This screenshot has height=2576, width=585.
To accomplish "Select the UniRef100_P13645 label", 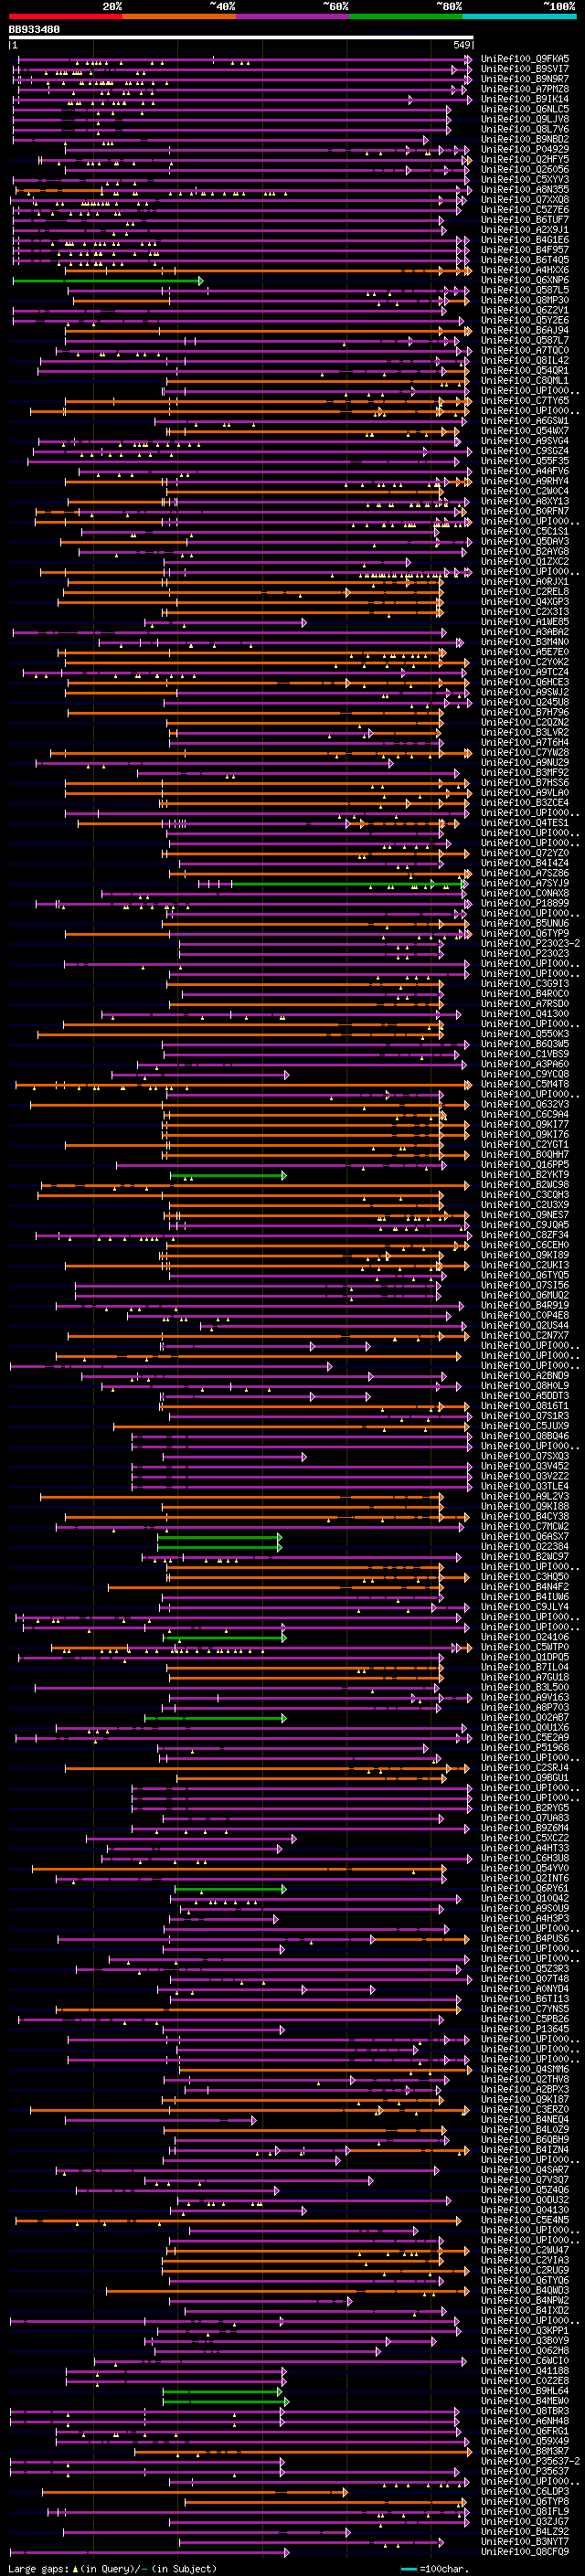I will (x=525, y=2029).
